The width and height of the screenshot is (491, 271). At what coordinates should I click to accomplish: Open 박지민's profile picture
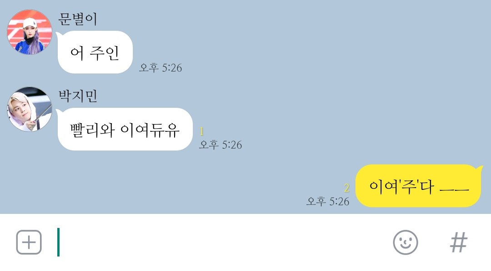click(30, 109)
